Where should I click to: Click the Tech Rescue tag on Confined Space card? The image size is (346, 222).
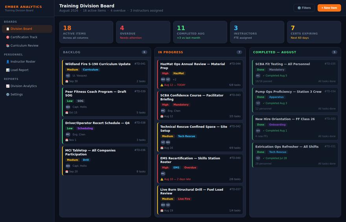click(186, 136)
